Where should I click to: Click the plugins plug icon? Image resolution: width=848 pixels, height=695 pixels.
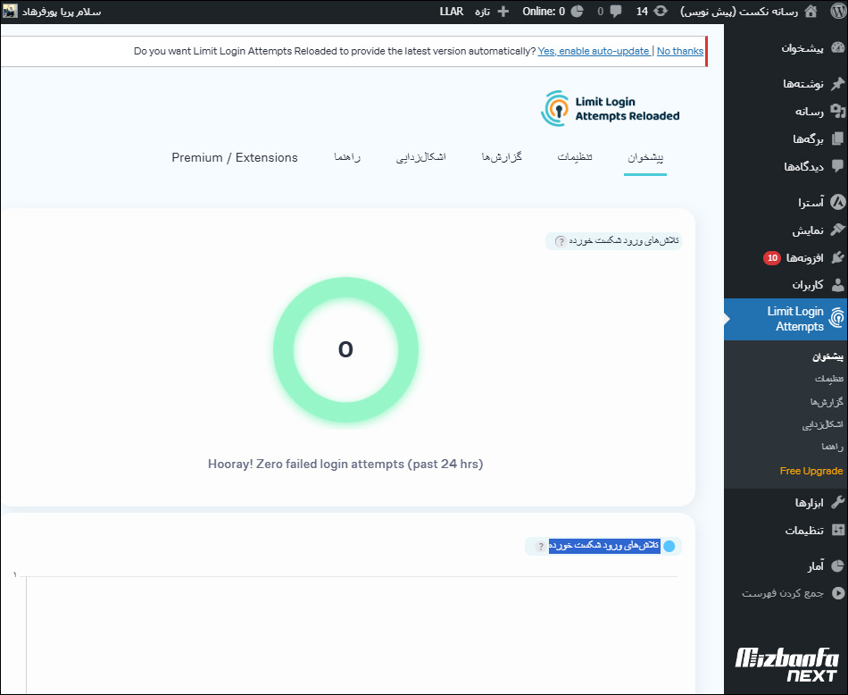click(837, 257)
